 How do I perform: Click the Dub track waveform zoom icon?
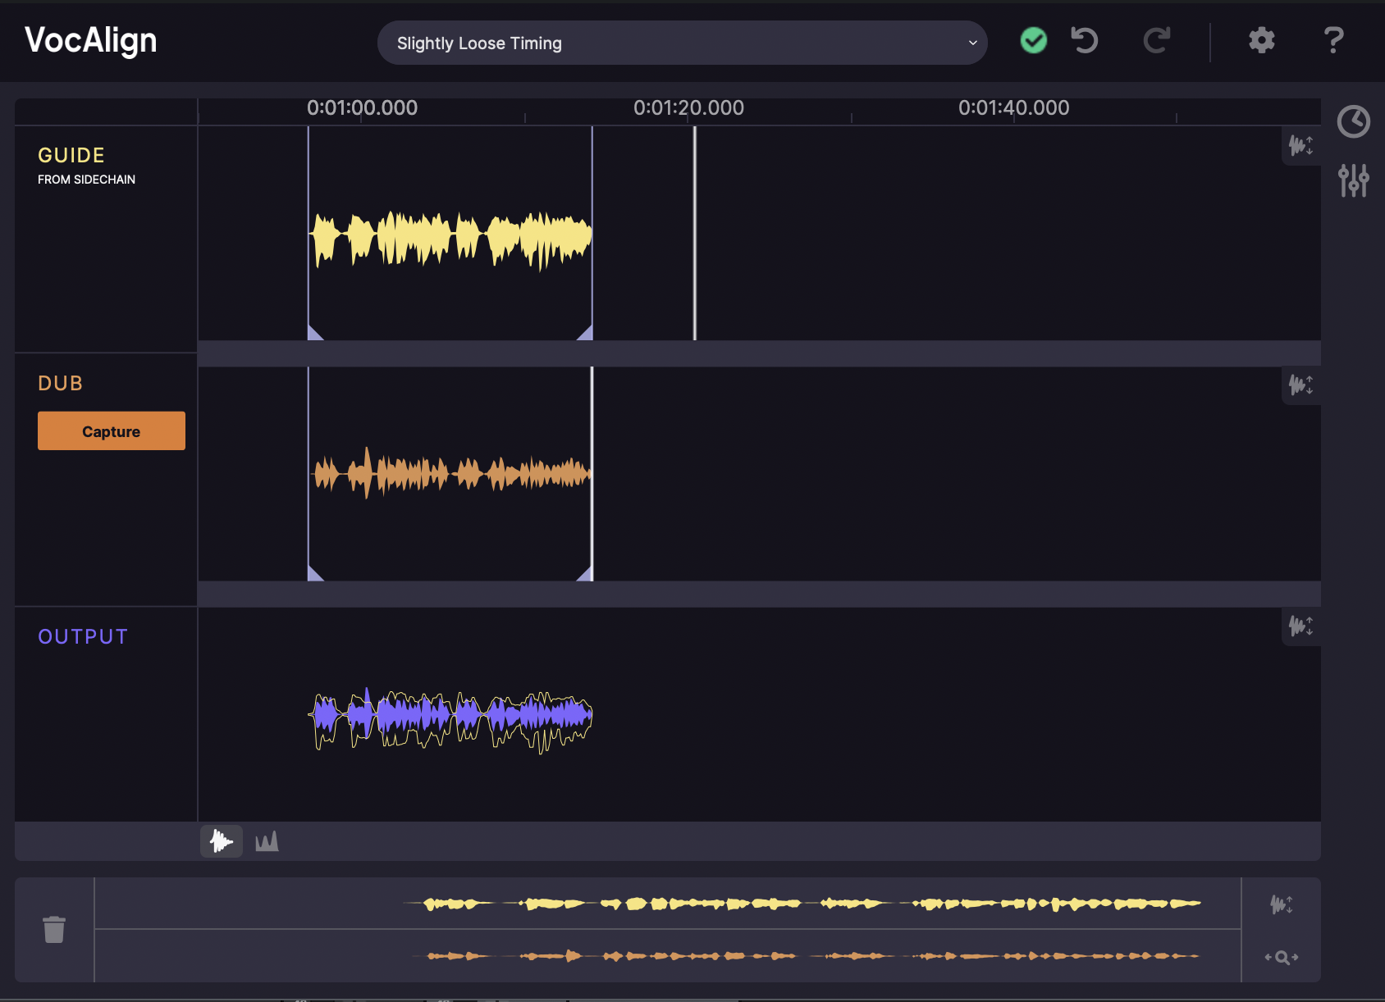(x=1301, y=385)
